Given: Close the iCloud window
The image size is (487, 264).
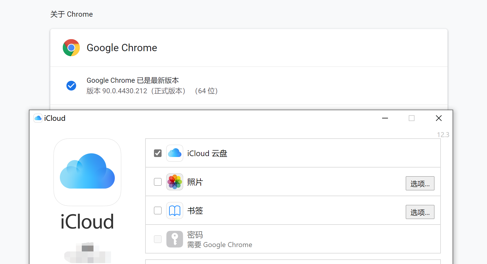Looking at the screenshot, I should [439, 118].
